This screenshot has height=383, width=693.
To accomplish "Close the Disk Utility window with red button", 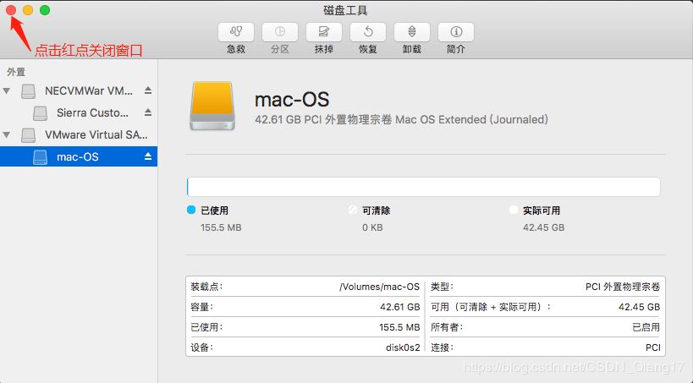I will click(11, 9).
